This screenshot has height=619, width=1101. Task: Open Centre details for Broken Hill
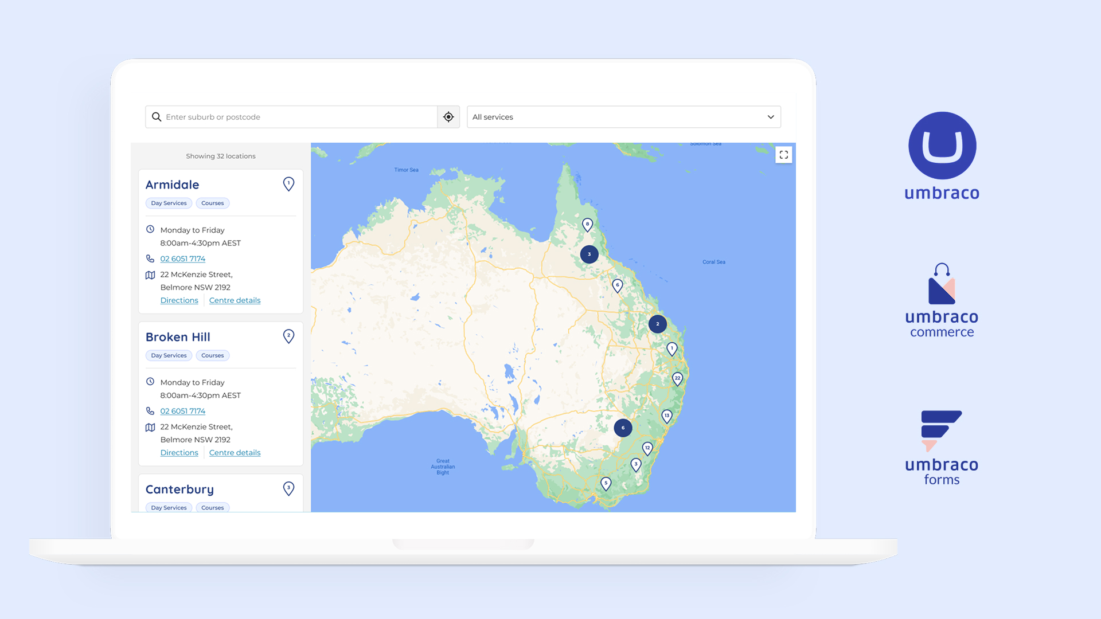tap(235, 453)
